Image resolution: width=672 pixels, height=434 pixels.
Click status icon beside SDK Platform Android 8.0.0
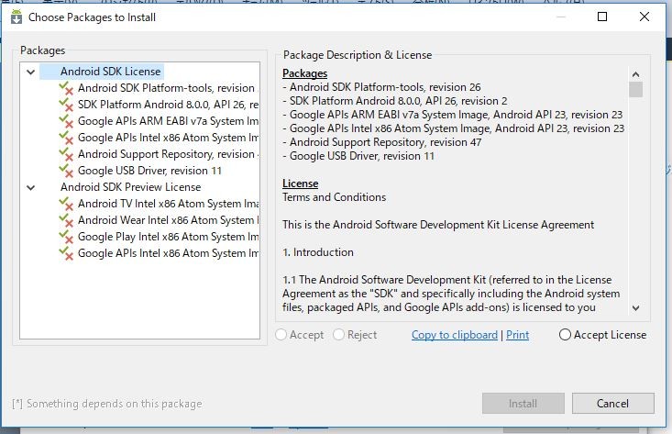click(66, 105)
